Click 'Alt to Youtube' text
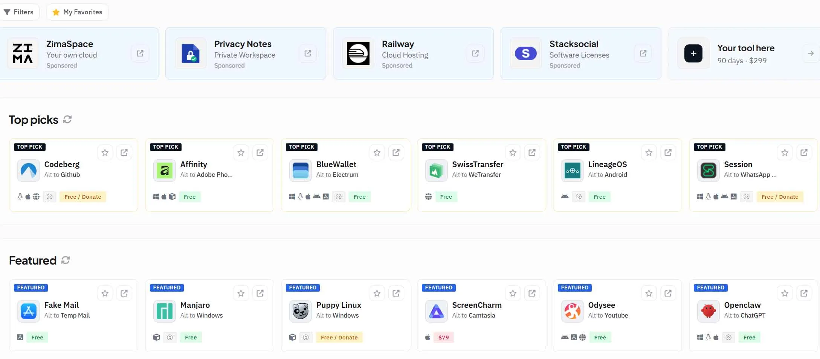Screen dimensions: 820x359 pos(608,315)
